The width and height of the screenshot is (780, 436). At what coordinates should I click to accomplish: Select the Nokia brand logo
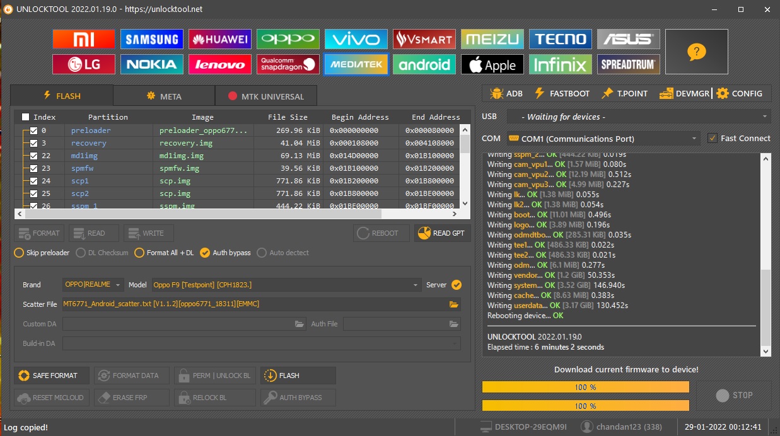(152, 64)
